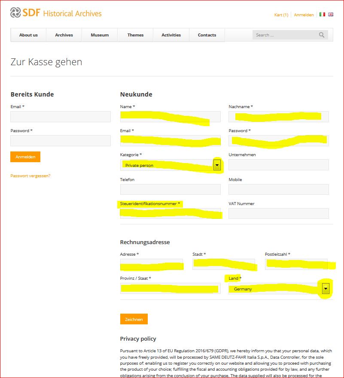Open the Activities menu item
Screen dimensions: 344x378
(x=171, y=35)
